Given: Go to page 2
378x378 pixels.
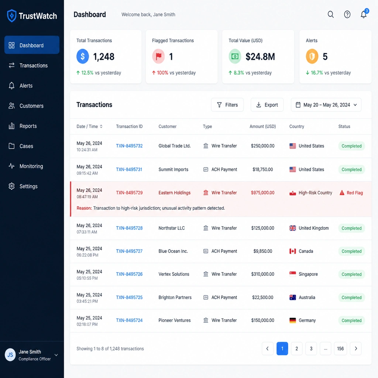Looking at the screenshot, I should coord(296,348).
